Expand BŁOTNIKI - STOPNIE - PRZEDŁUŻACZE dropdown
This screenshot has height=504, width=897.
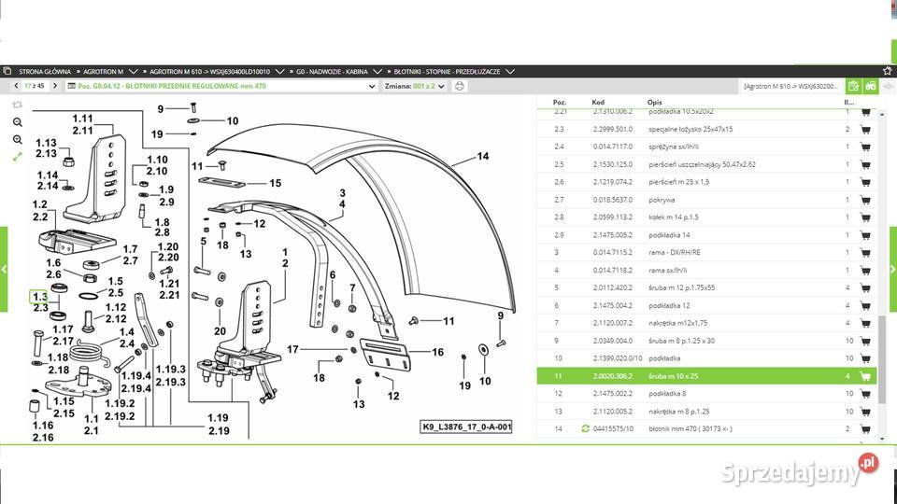(510, 72)
